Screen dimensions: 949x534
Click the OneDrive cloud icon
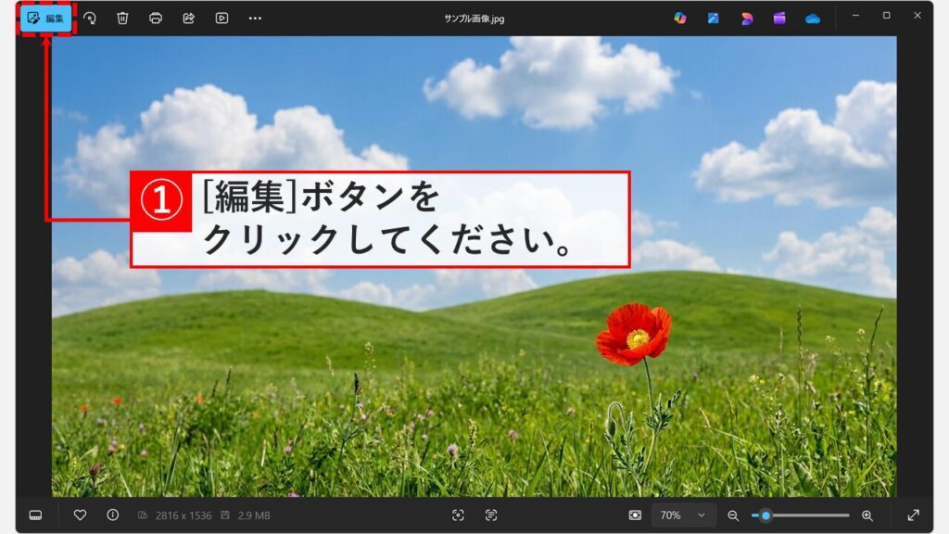(x=813, y=17)
